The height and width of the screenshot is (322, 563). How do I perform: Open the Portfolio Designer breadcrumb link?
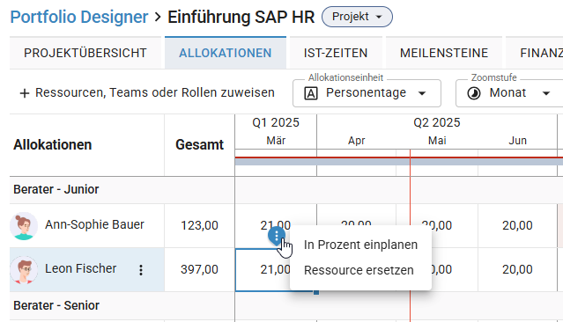pyautogui.click(x=79, y=17)
